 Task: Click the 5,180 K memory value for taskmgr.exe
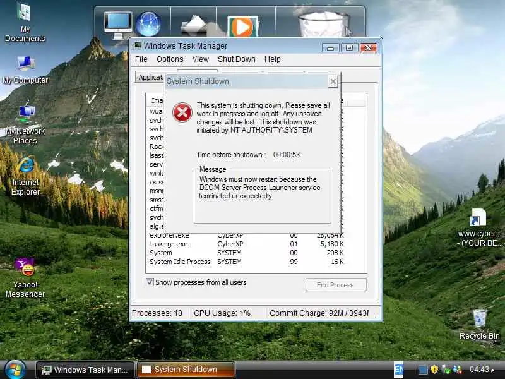tap(332, 244)
